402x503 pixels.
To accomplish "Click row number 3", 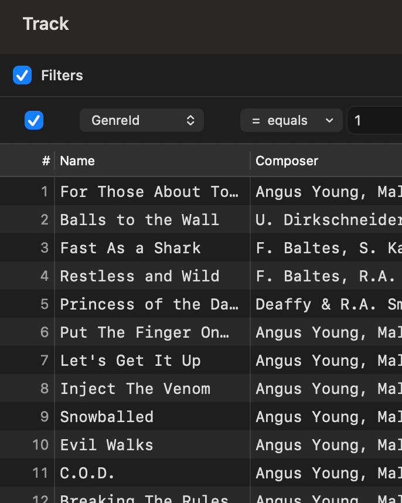I will pyautogui.click(x=45, y=247).
